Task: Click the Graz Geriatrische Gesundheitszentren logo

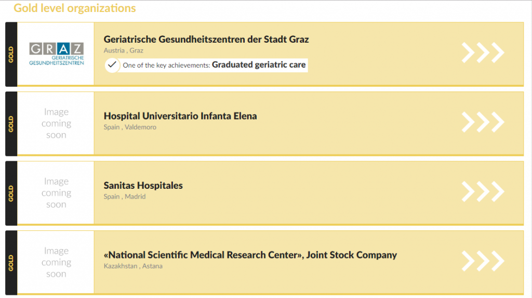Action: [56, 54]
